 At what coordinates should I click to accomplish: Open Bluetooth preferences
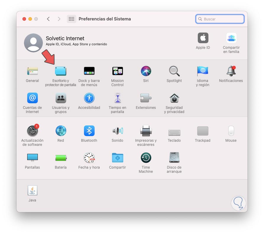click(x=89, y=131)
